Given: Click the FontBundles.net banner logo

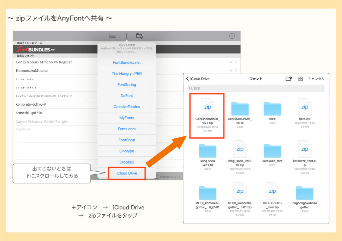Looking at the screenshot, I should pos(36,49).
